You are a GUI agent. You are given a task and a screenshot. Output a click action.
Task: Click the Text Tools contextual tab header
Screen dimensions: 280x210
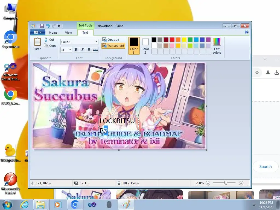pyautogui.click(x=85, y=25)
